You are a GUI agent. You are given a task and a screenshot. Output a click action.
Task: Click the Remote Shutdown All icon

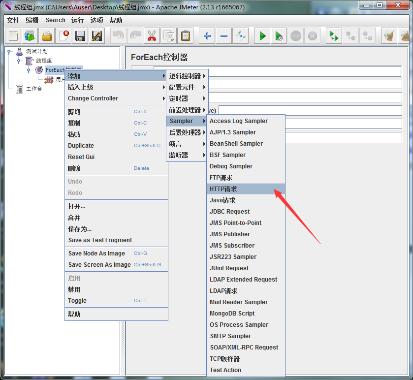[x=367, y=36]
